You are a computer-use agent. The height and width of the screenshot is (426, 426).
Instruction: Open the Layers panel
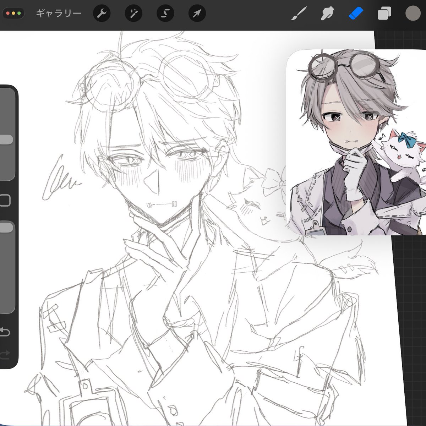click(384, 14)
